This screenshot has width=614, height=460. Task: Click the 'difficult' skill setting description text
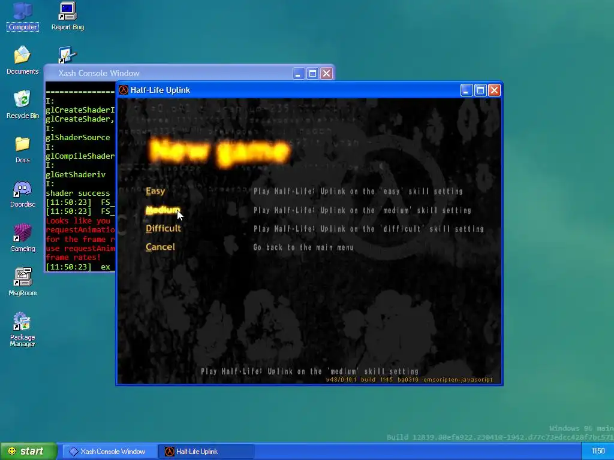point(369,229)
